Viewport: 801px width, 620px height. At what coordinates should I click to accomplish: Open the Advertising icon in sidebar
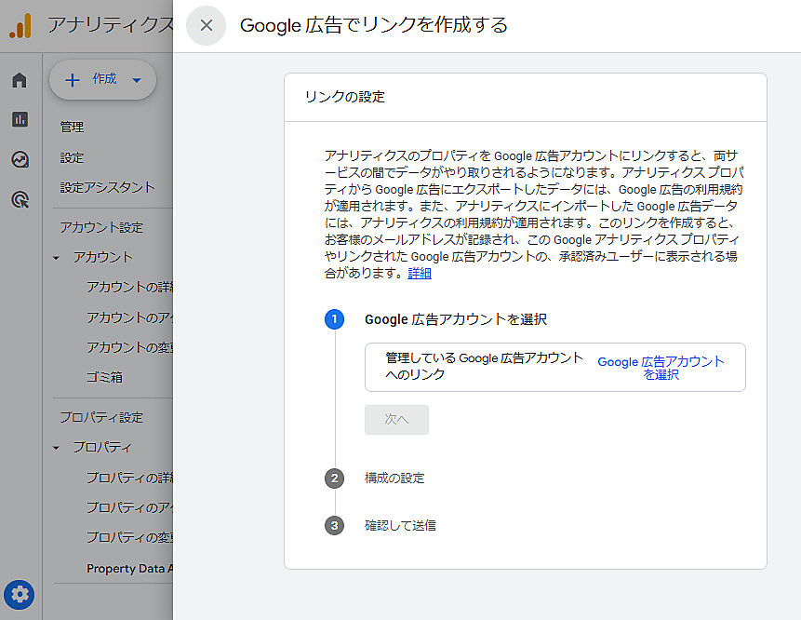(20, 199)
